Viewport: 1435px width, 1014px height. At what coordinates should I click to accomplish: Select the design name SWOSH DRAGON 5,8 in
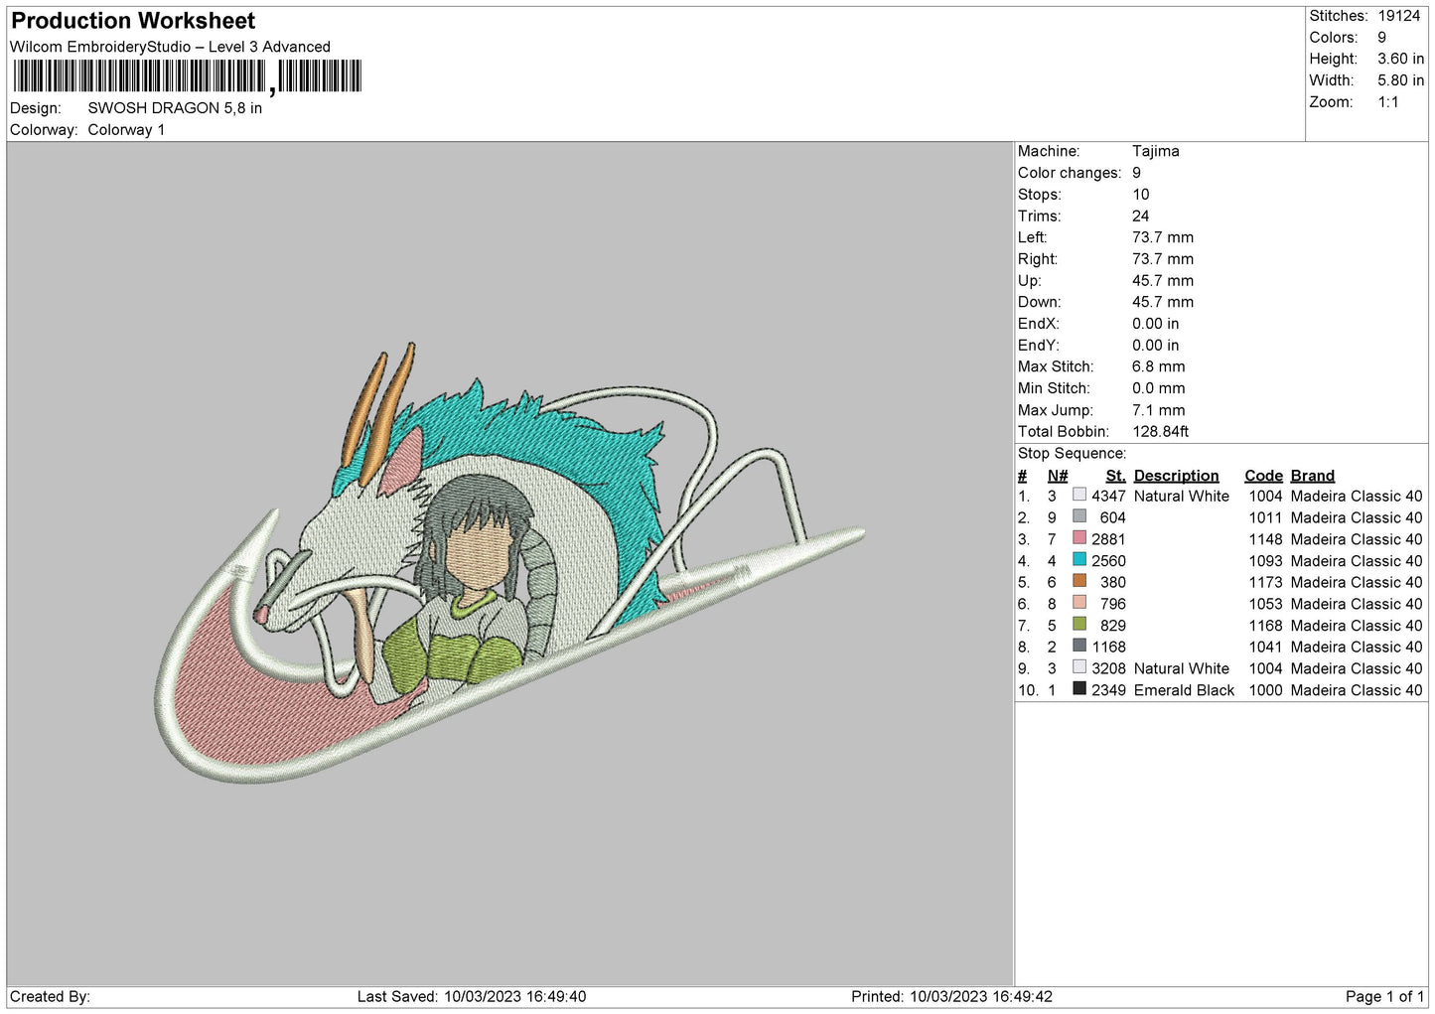click(175, 108)
